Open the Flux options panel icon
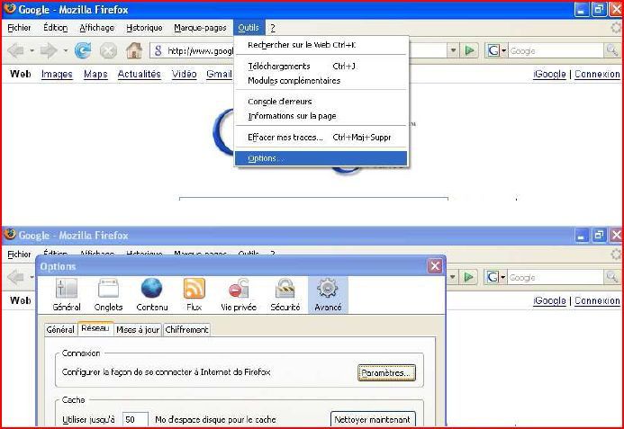The width and height of the screenshot is (624, 429). click(x=194, y=295)
